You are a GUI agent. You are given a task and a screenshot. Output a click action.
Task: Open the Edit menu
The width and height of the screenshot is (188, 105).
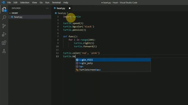point(15,3)
